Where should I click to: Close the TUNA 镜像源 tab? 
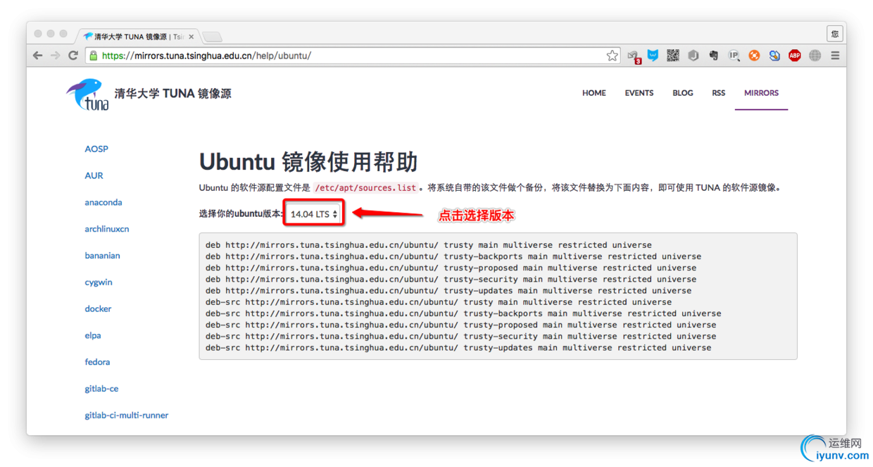(x=191, y=36)
